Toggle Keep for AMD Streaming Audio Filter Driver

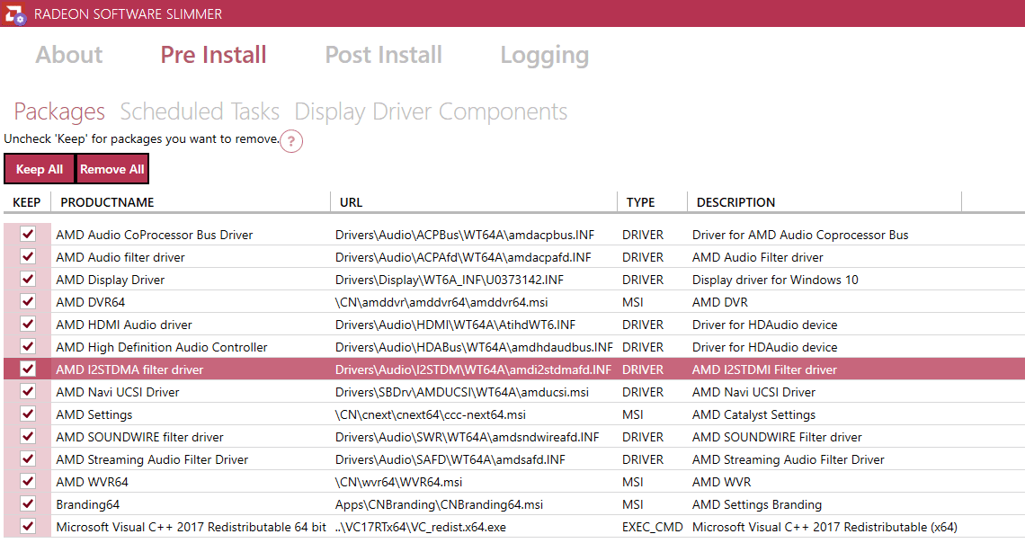pyautogui.click(x=28, y=459)
